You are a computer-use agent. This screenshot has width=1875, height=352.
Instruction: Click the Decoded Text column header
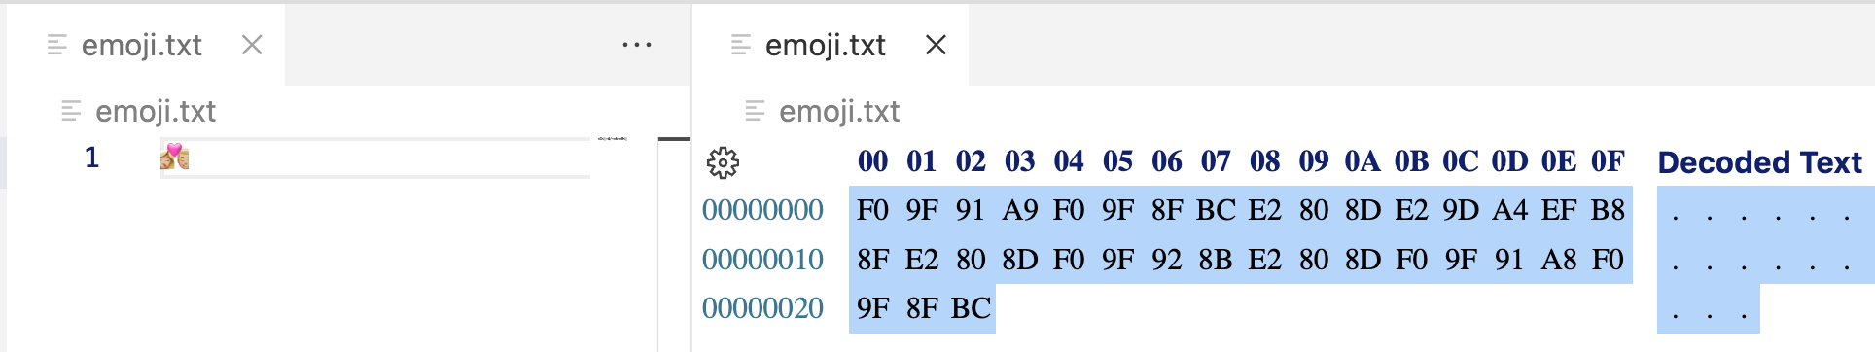[x=1760, y=162]
